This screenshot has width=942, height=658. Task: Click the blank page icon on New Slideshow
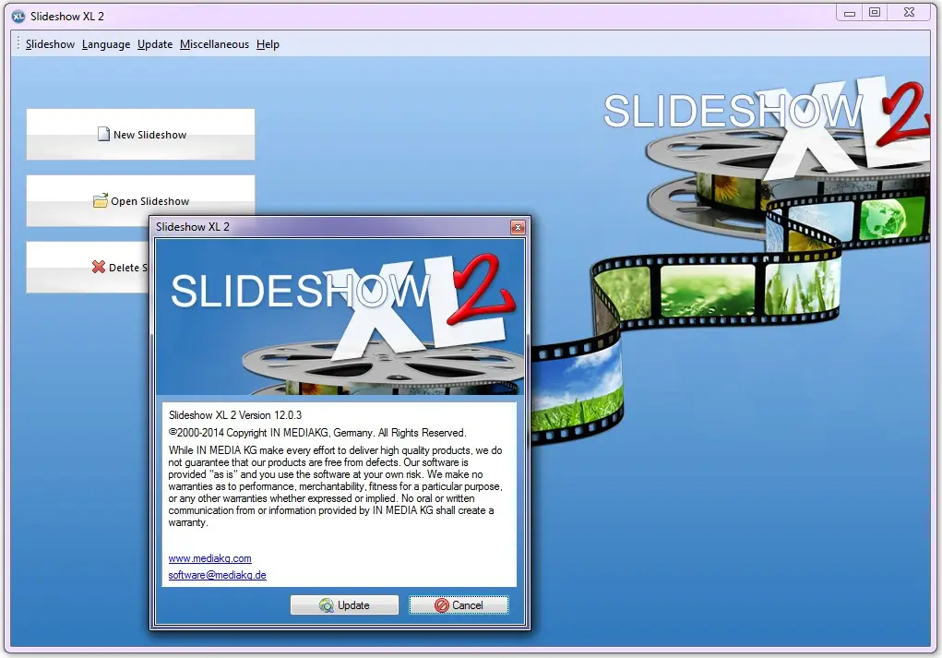click(x=103, y=134)
